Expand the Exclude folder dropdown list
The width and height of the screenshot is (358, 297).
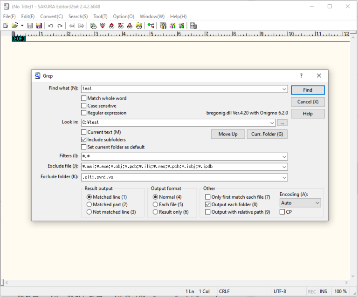[x=284, y=177]
